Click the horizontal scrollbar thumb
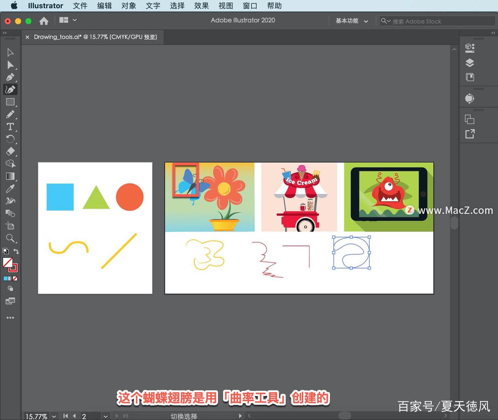The height and width of the screenshot is (420, 498). [344, 416]
